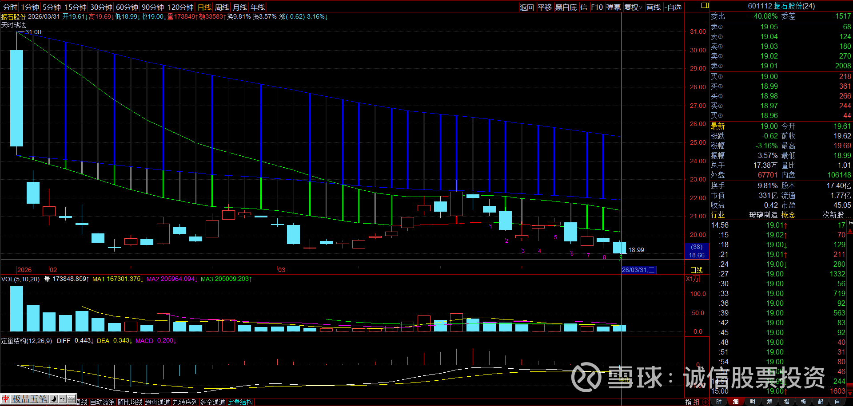Open the 复权 dropdown
This screenshot has width=853, height=406.
[x=633, y=7]
